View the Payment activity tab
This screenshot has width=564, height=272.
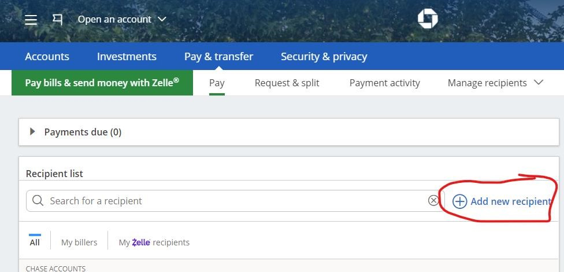pos(384,83)
